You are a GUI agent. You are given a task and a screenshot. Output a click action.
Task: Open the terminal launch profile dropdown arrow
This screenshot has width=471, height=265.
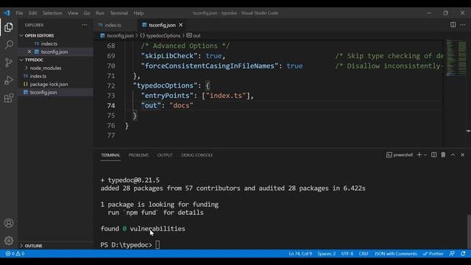tap(425, 155)
